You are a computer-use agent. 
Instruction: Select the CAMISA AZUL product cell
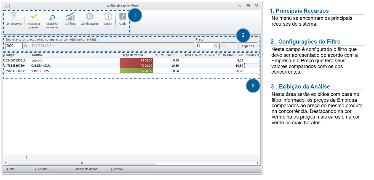pos(75,66)
